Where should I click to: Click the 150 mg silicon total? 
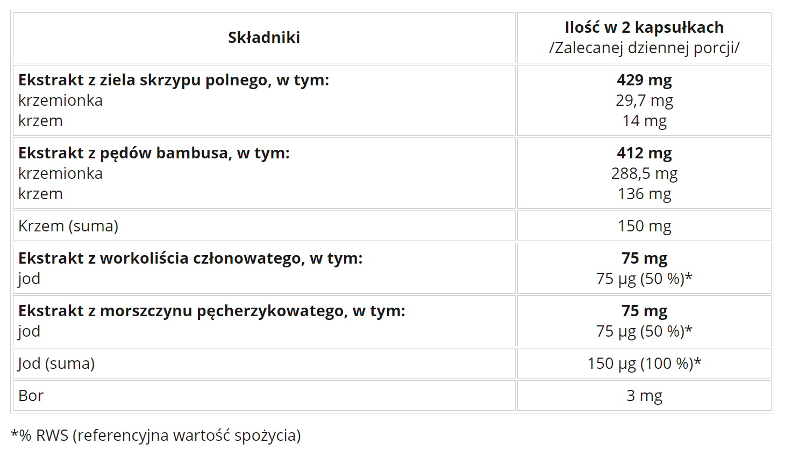click(644, 226)
